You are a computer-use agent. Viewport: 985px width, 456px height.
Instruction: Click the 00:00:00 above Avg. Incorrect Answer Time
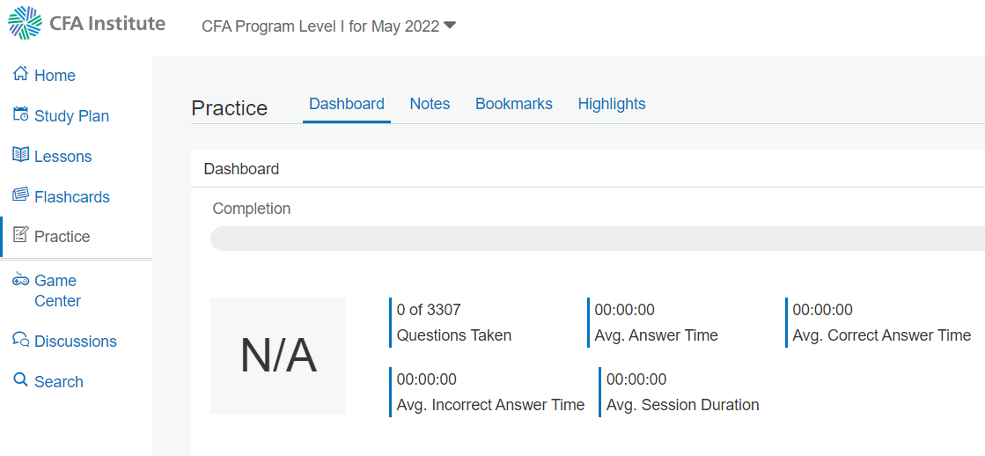tap(427, 379)
